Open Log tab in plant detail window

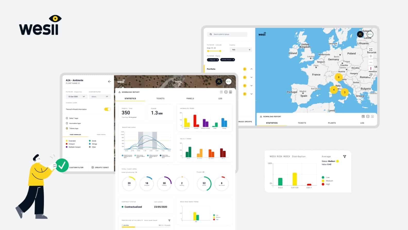point(220,99)
